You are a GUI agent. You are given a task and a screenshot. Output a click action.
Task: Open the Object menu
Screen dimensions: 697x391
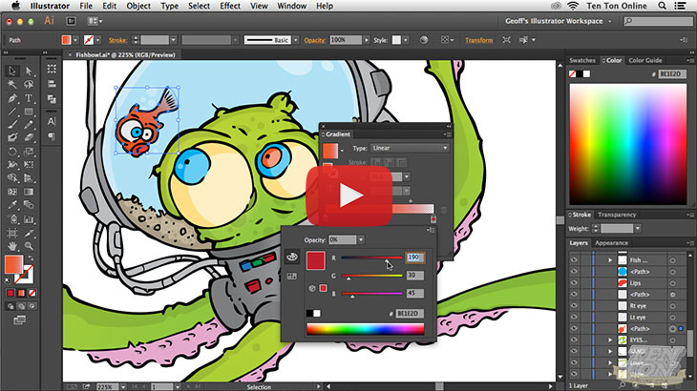pyautogui.click(x=138, y=6)
